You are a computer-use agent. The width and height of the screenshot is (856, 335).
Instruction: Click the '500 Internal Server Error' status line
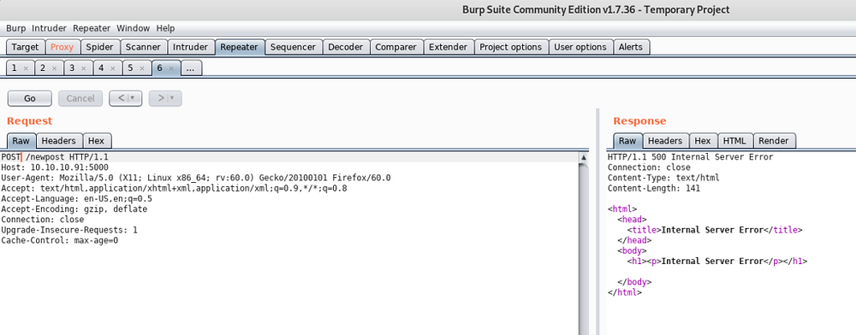click(690, 157)
